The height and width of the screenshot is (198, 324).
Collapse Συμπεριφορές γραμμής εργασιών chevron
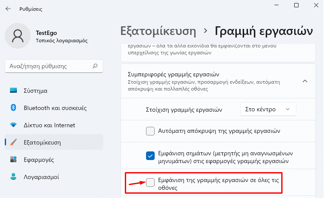coord(305,81)
